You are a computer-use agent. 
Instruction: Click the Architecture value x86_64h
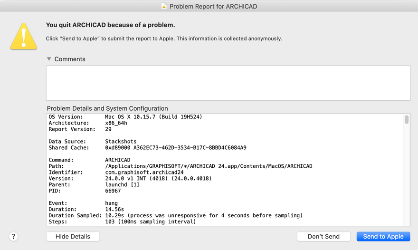point(116,123)
